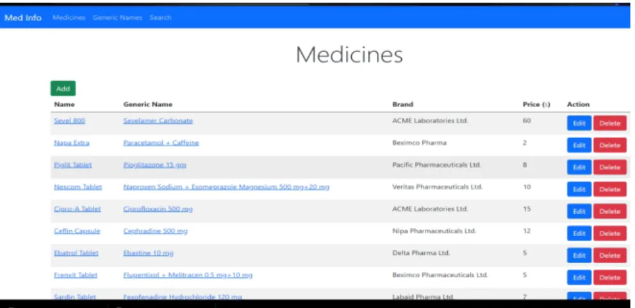
Task: Click the Price column header
Action: [x=536, y=105]
